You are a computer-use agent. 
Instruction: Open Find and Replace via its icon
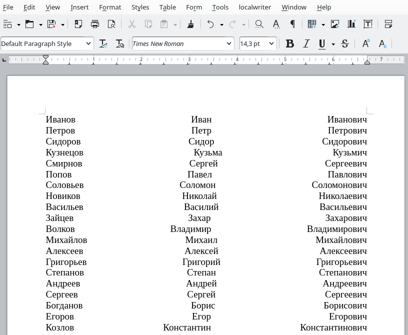pyautogui.click(x=259, y=24)
